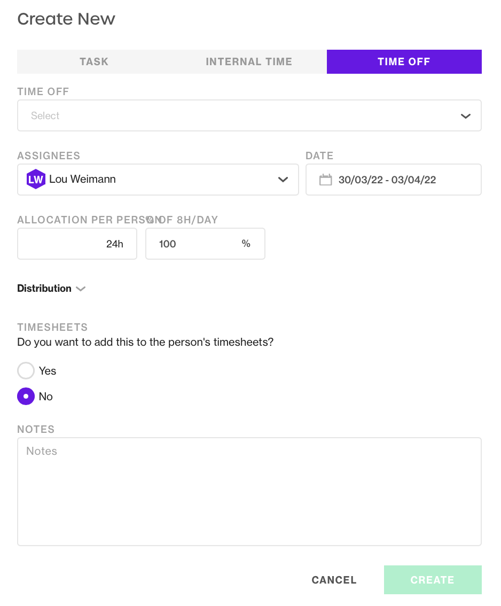Select the Time Off tab
Image resolution: width=501 pixels, height=606 pixels.
point(404,61)
